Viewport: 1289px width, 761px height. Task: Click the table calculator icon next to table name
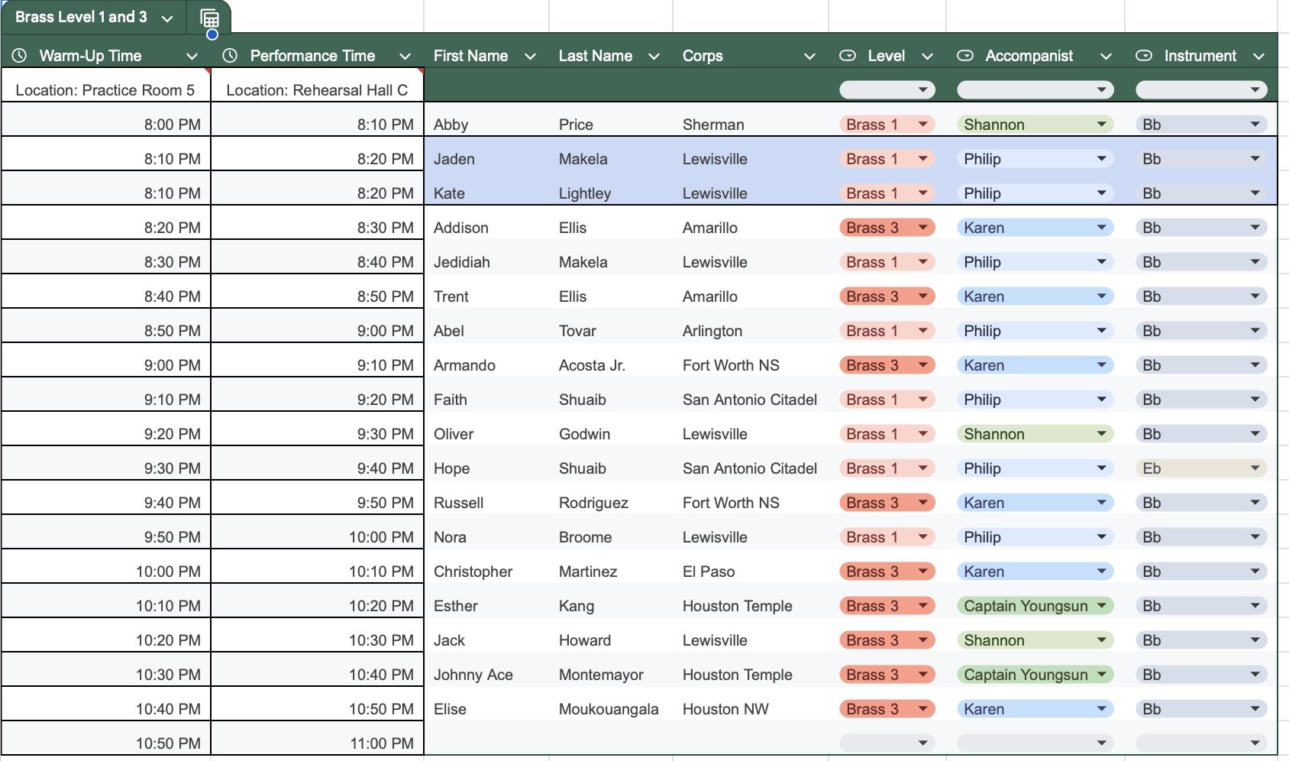tap(209, 18)
